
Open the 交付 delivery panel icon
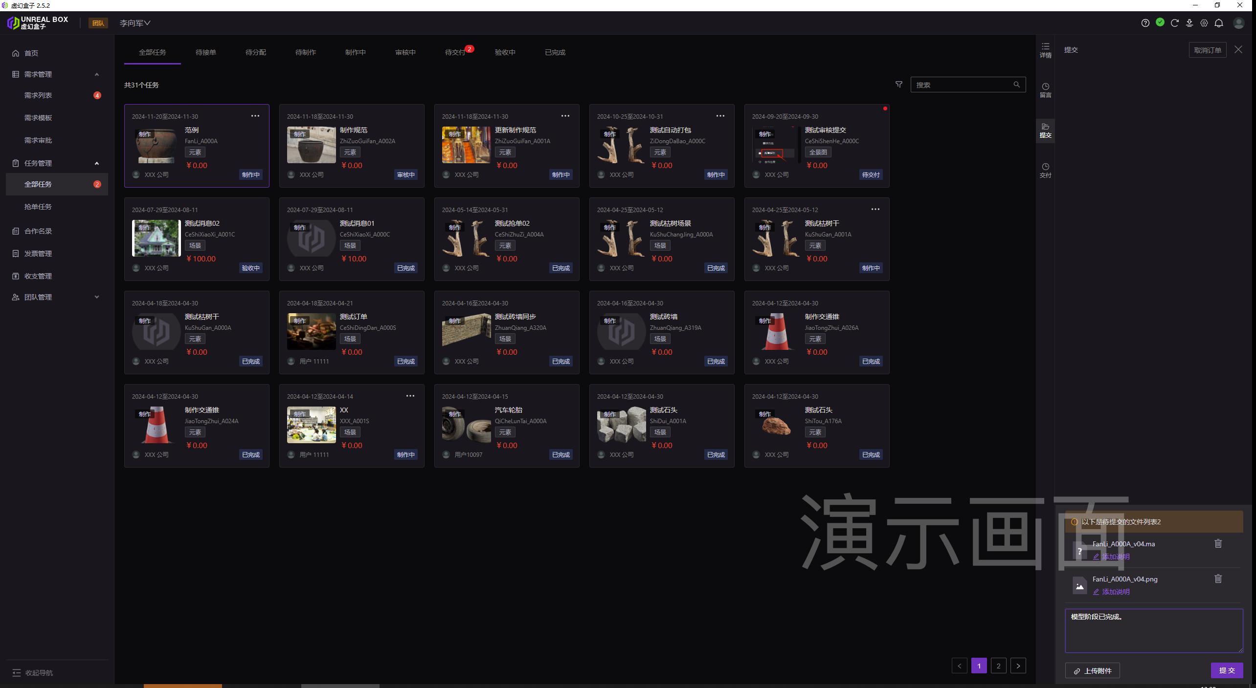(1045, 171)
